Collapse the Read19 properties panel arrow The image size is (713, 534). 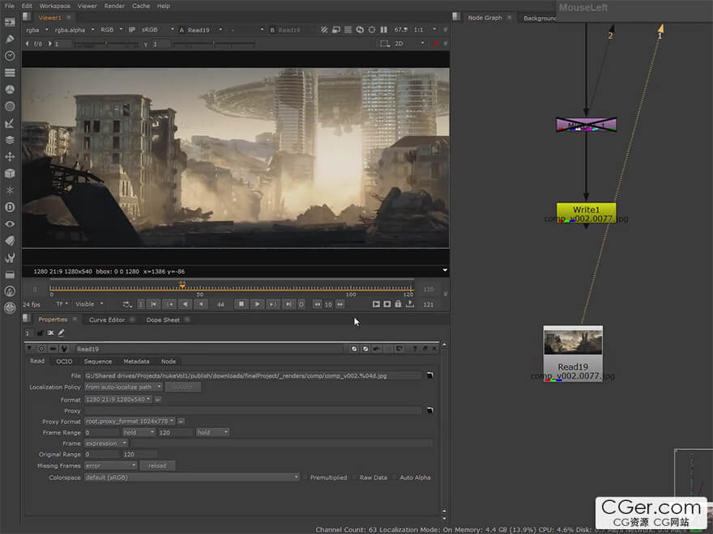(29, 349)
